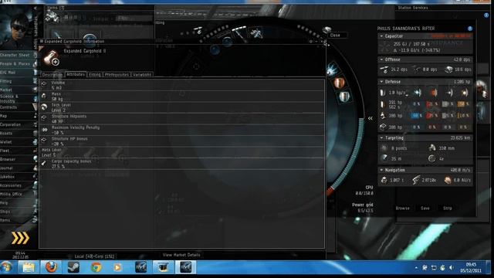Collapse the Capacitor section
The height and width of the screenshot is (278, 494).
click(x=381, y=36)
